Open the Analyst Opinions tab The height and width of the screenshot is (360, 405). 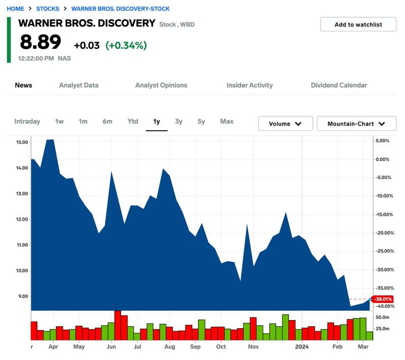point(161,85)
